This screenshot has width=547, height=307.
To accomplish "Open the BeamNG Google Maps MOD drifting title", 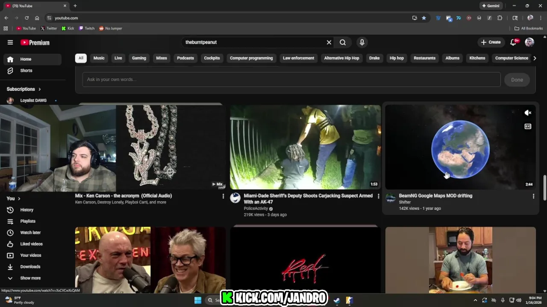I will [x=435, y=196].
